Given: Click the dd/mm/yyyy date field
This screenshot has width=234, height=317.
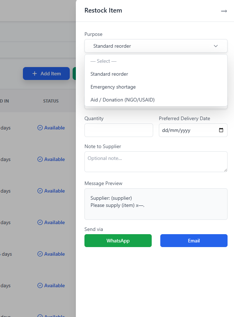Looking at the screenshot, I should point(186,130).
